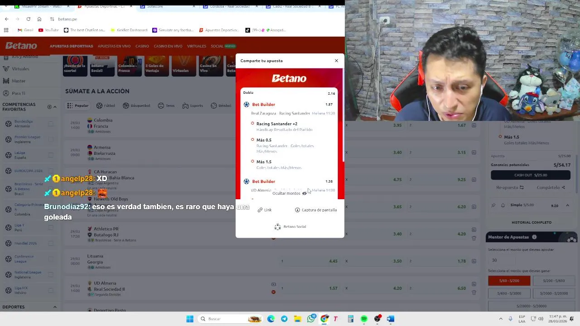
Task: Click Mentor de Apuestas info icon
Action: point(534,237)
